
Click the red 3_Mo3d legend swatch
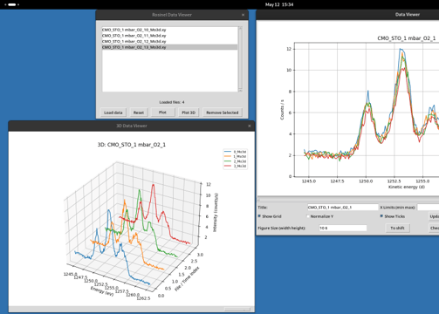228,166
